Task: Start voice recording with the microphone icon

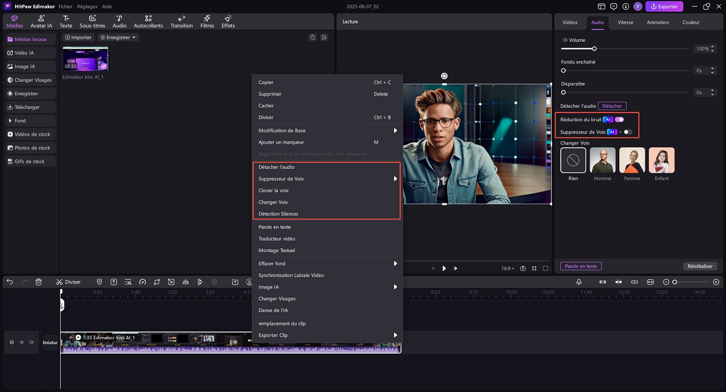Action: pyautogui.click(x=579, y=282)
